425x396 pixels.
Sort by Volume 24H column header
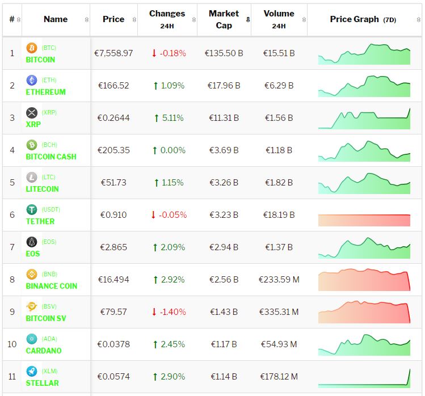coord(279,19)
